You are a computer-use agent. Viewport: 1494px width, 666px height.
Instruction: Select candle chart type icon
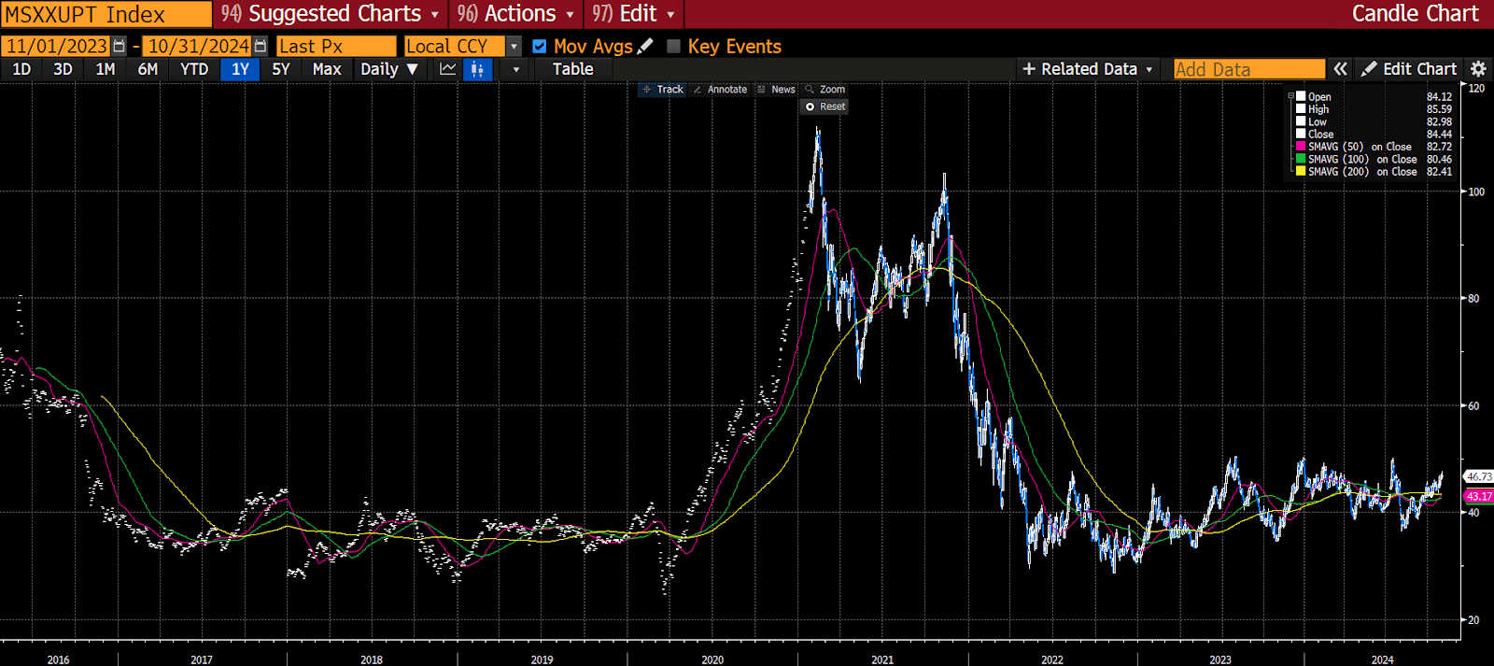pos(477,69)
